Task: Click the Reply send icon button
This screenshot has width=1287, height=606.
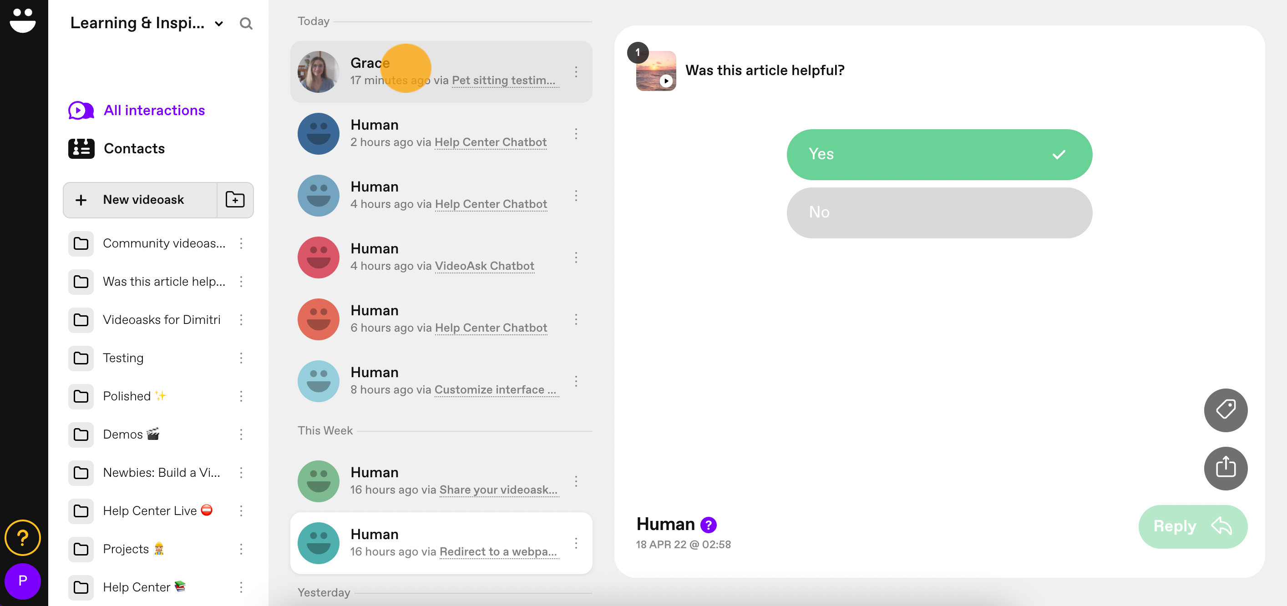Action: click(x=1192, y=525)
